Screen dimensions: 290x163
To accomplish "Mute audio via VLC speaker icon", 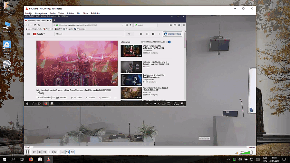I will [x=237, y=153].
